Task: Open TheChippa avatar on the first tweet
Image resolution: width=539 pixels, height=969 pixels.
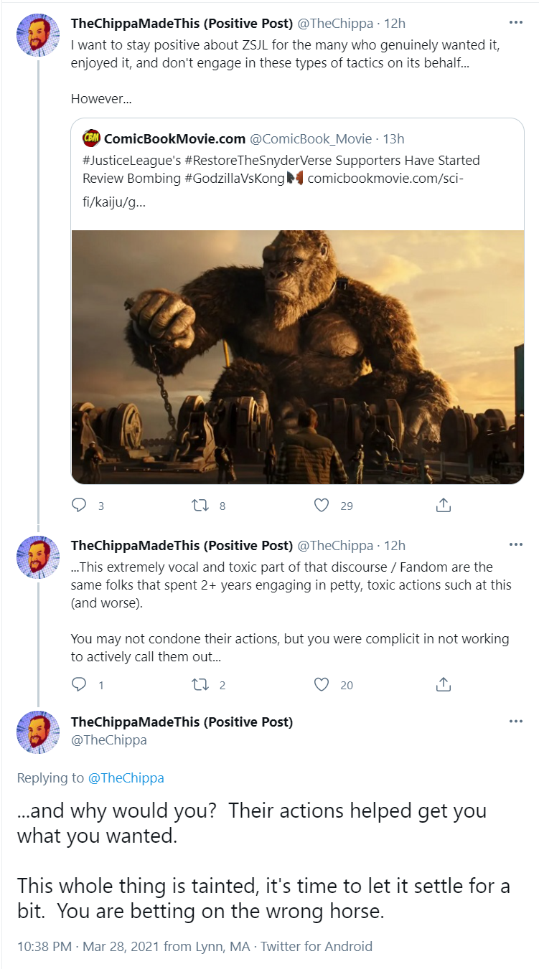Action: point(38,34)
